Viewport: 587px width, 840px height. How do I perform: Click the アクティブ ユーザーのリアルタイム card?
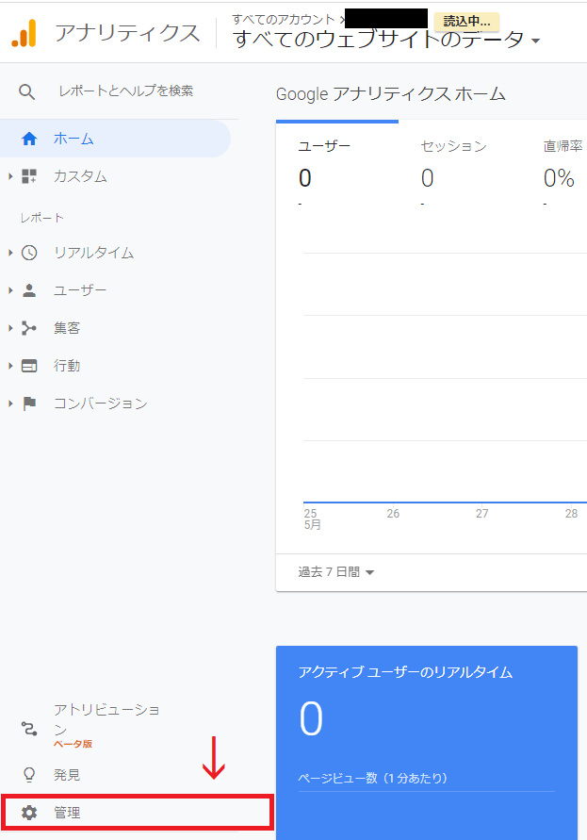tap(427, 743)
